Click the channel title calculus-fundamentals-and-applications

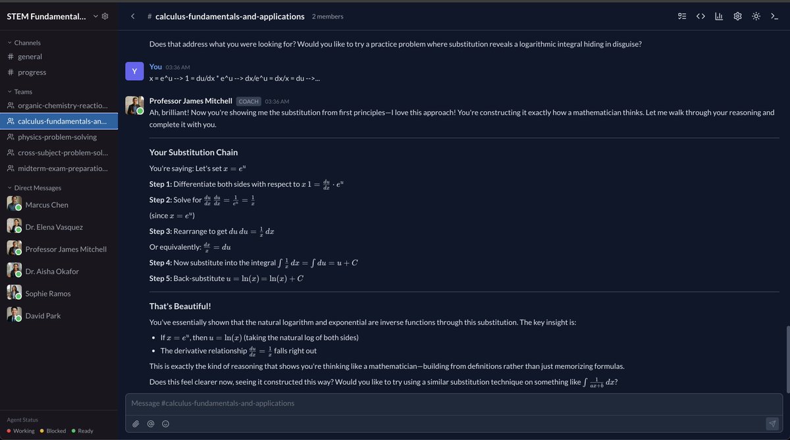coord(230,16)
